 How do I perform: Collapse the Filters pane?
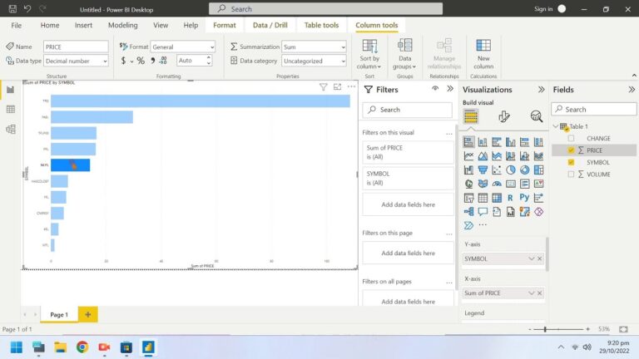(x=450, y=89)
